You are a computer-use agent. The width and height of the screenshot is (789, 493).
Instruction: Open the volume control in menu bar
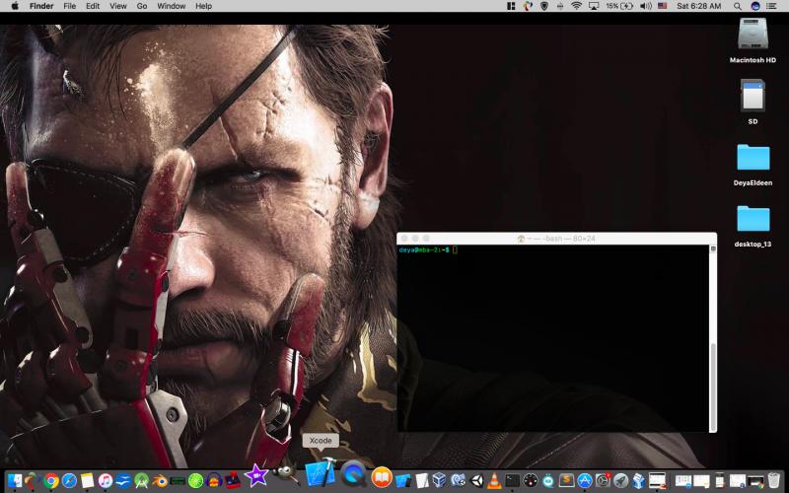coord(646,6)
